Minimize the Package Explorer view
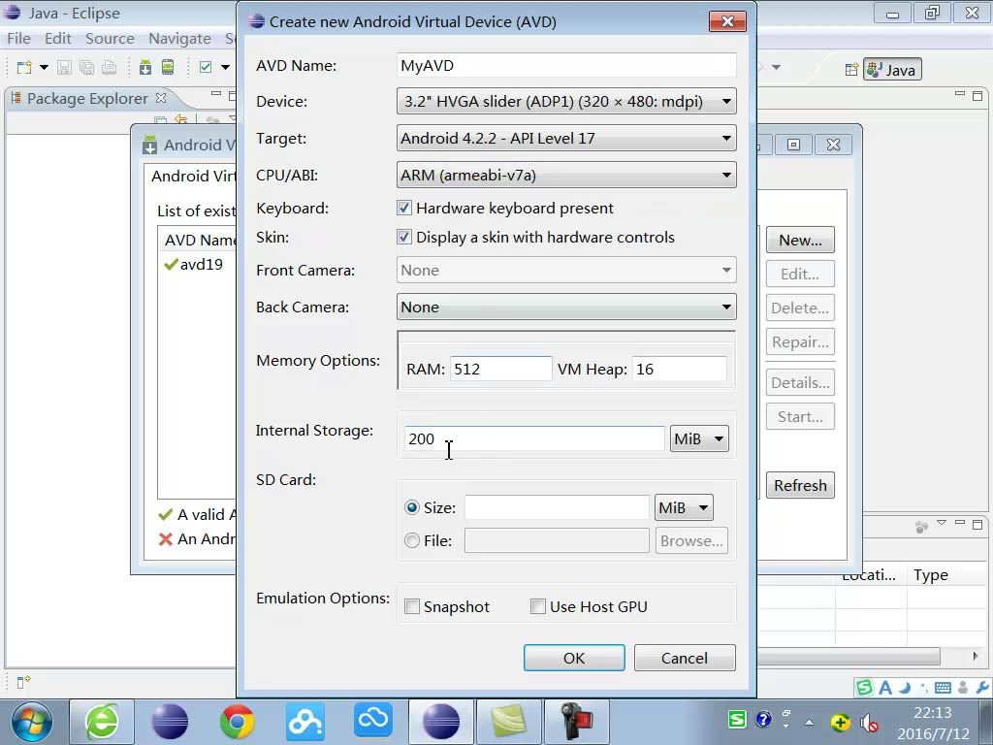Image resolution: width=993 pixels, height=745 pixels. 216,94
